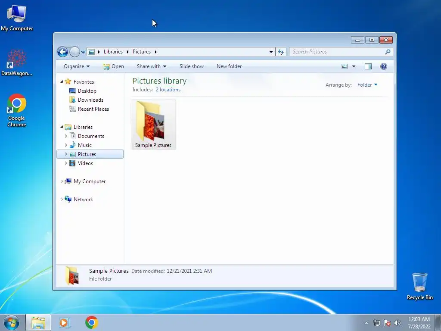Expand My Computer in navigation pane

pos(62,181)
